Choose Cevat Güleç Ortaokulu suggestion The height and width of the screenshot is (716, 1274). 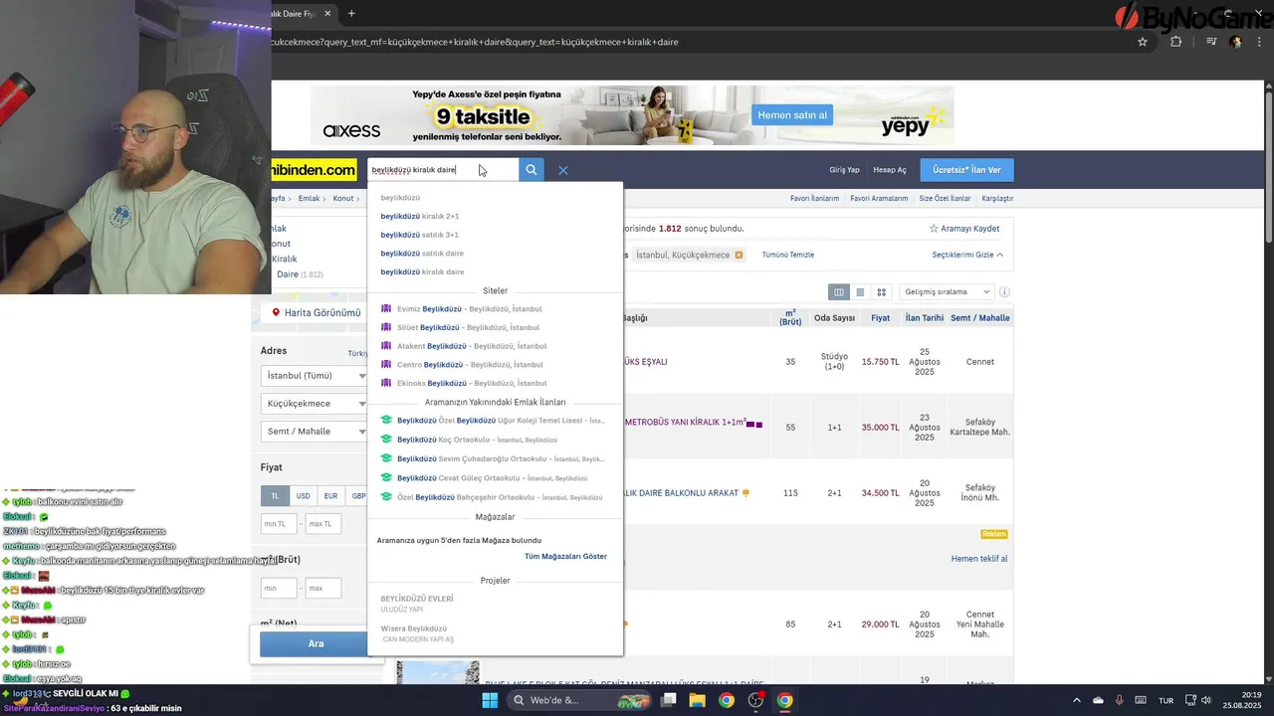(x=495, y=478)
